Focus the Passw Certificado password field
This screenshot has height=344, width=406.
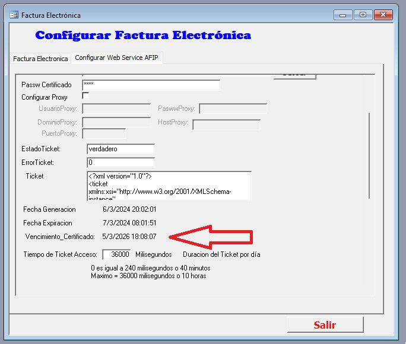tap(151, 85)
